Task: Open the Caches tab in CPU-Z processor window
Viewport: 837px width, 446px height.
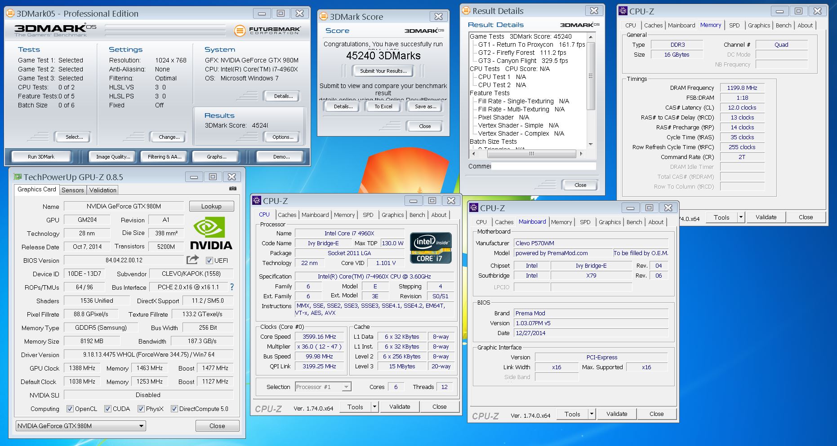Action: (287, 215)
